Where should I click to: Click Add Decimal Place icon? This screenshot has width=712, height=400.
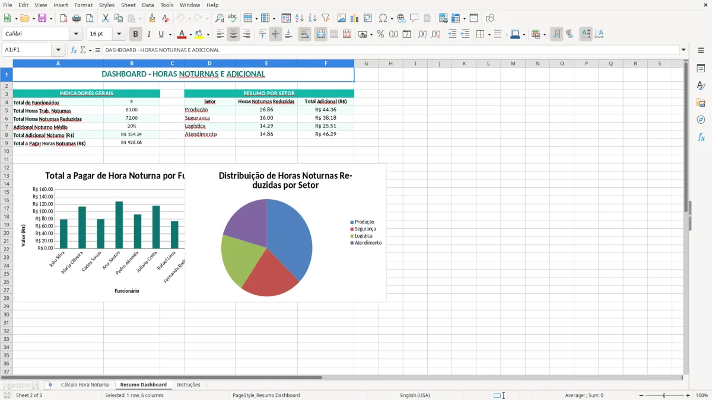click(422, 34)
